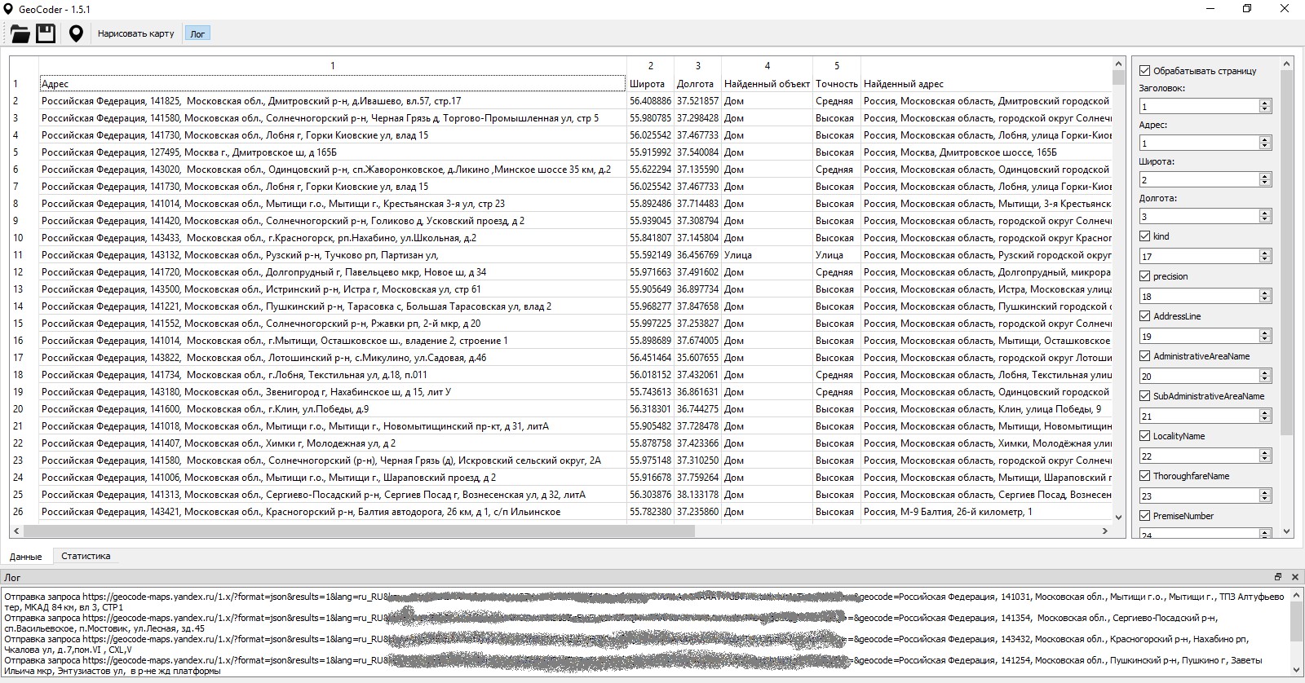
Task: Decrease the AdministrativeAreaName spinbox value
Action: (1265, 380)
